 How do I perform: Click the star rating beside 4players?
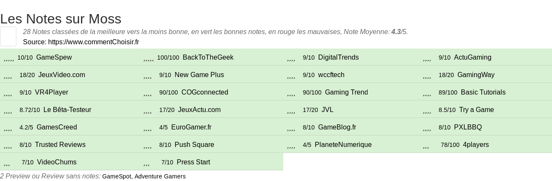point(426,145)
